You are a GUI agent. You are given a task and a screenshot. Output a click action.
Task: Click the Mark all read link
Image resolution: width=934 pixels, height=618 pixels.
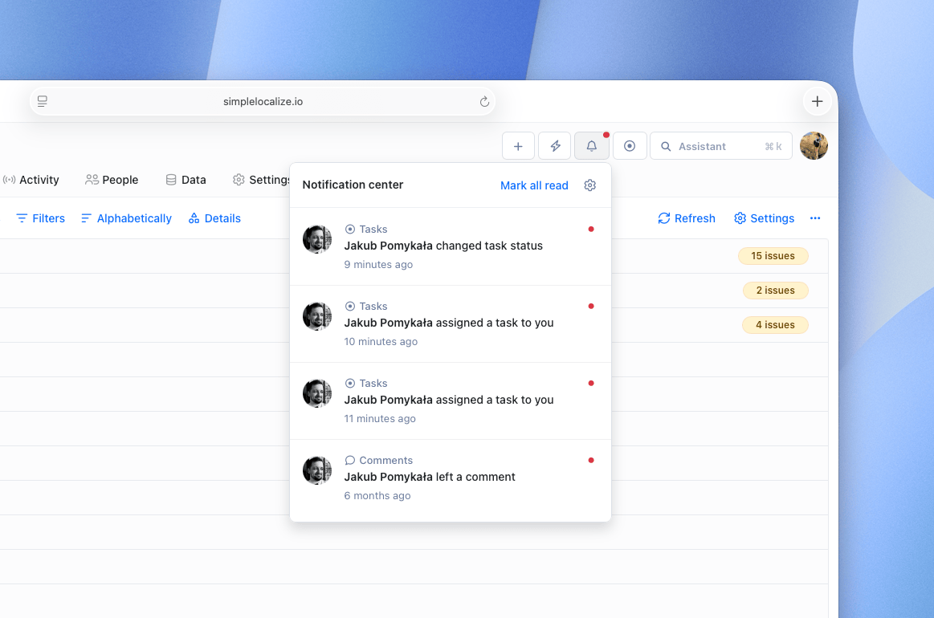[534, 185]
